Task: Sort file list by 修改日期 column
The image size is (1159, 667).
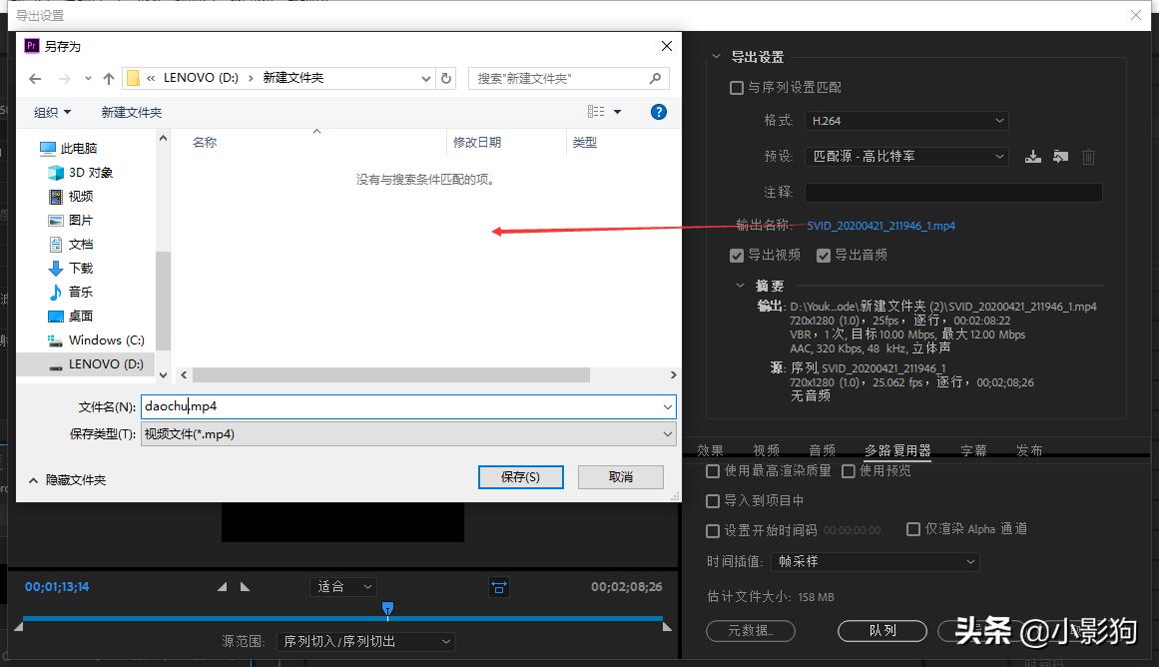Action: [477, 142]
